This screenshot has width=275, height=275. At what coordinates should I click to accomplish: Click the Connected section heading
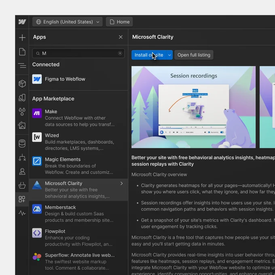click(46, 65)
